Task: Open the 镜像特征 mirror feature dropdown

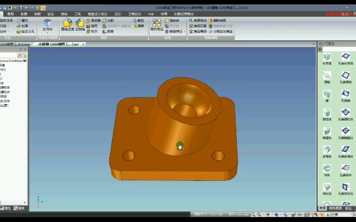Action: click(184, 31)
